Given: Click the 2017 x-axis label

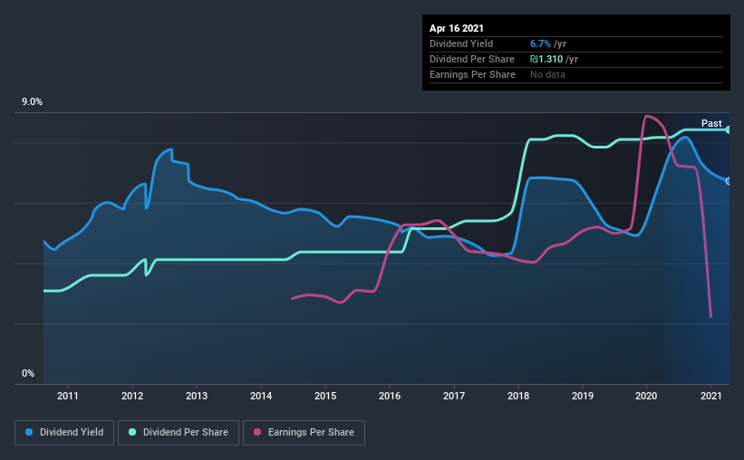Looking at the screenshot, I should (x=454, y=396).
